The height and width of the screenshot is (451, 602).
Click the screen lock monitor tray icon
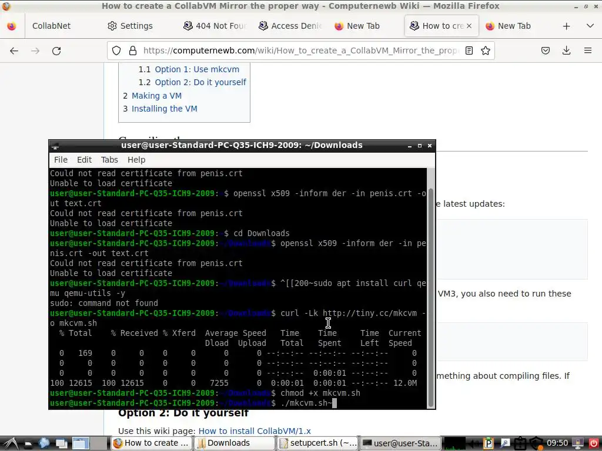tap(578, 443)
